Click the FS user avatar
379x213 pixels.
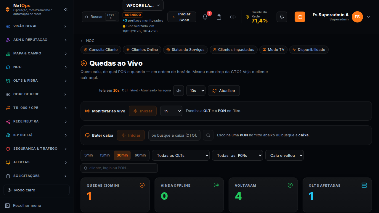pyautogui.click(x=357, y=17)
